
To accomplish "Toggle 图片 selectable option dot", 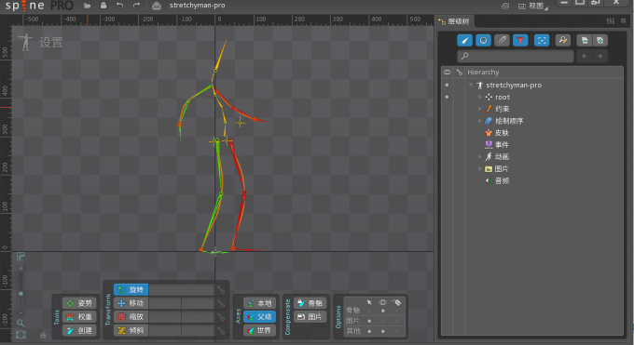I will point(369,321).
